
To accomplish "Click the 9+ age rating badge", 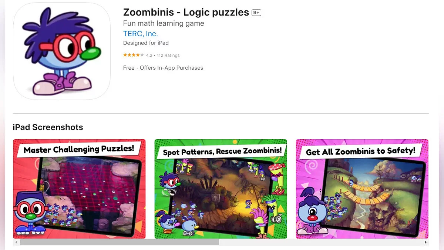I will tap(256, 13).
